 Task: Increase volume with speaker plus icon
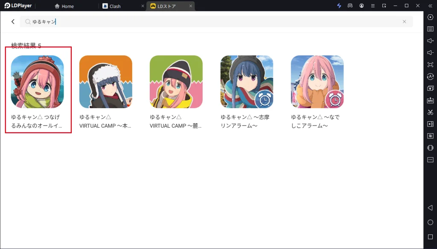coord(430,41)
